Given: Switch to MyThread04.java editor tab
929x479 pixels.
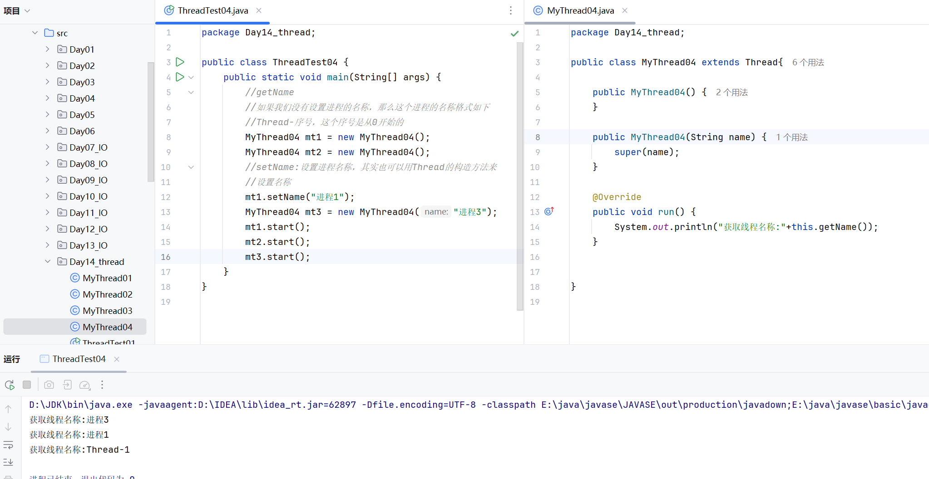Looking at the screenshot, I should tap(580, 10).
